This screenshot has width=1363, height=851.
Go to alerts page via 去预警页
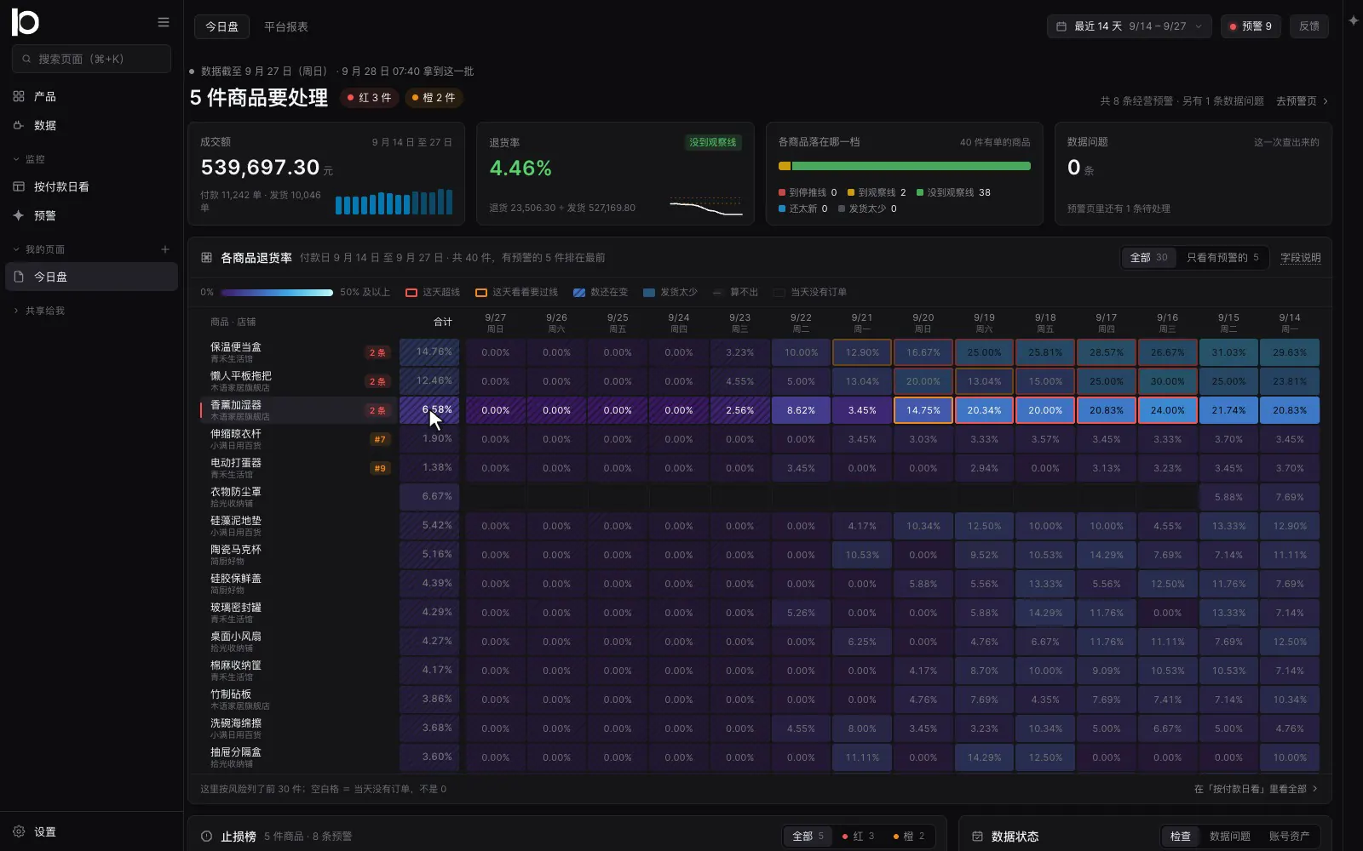(1303, 100)
